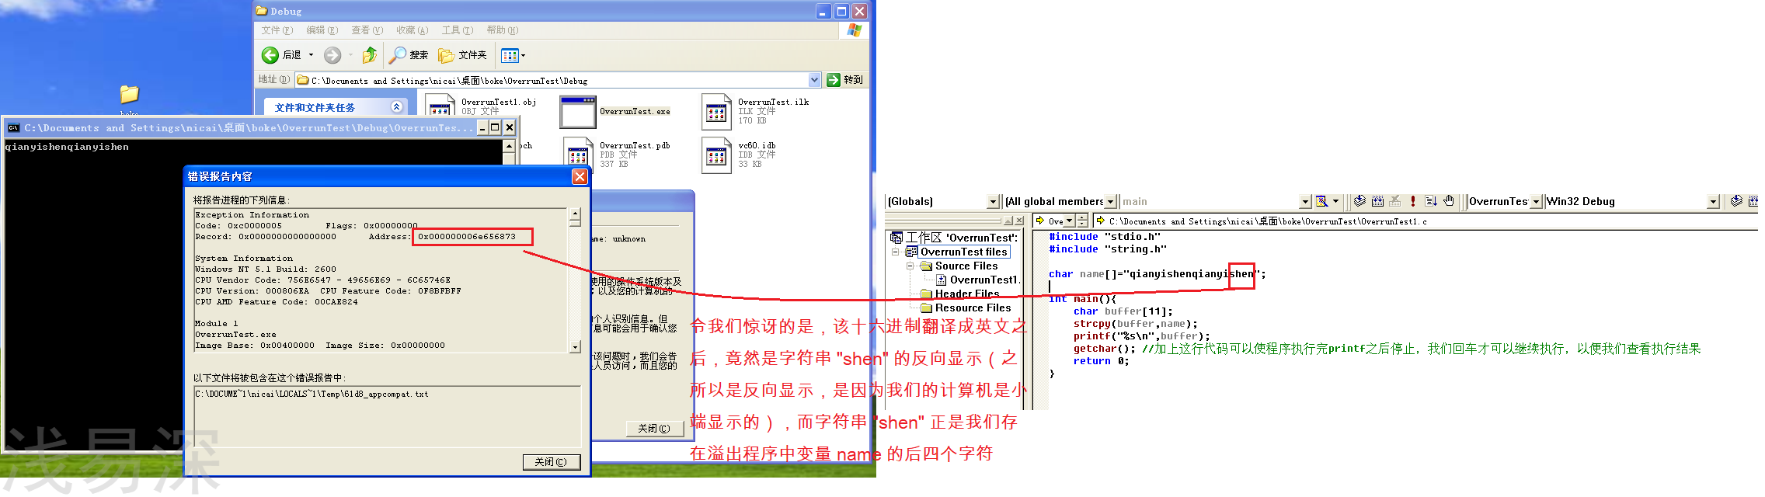
Task: Select the OverrunTest.ilk file icon
Action: point(716,113)
